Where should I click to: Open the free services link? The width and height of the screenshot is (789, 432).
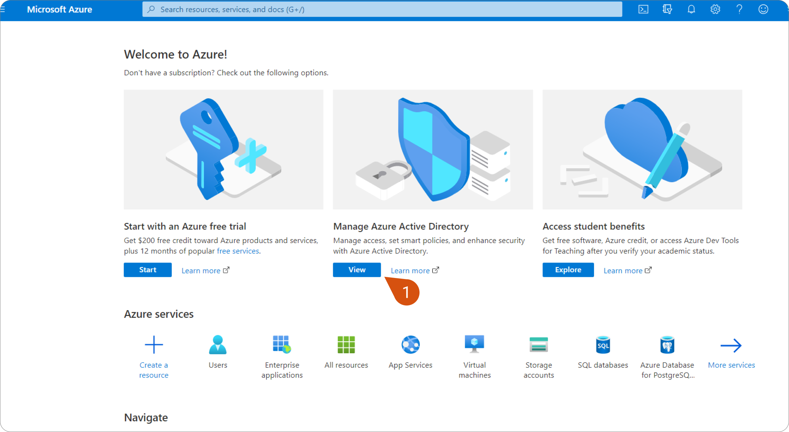coord(238,251)
